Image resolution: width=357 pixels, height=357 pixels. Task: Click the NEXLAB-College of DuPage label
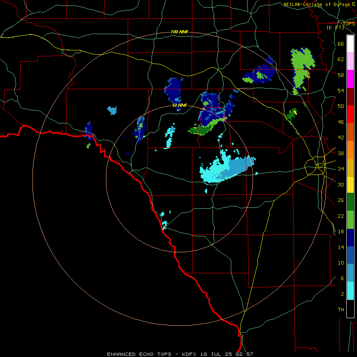(317, 4)
